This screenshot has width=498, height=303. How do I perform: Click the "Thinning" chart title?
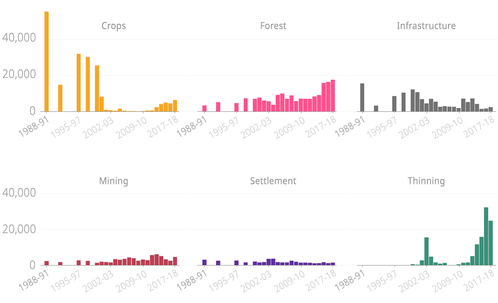tap(426, 181)
